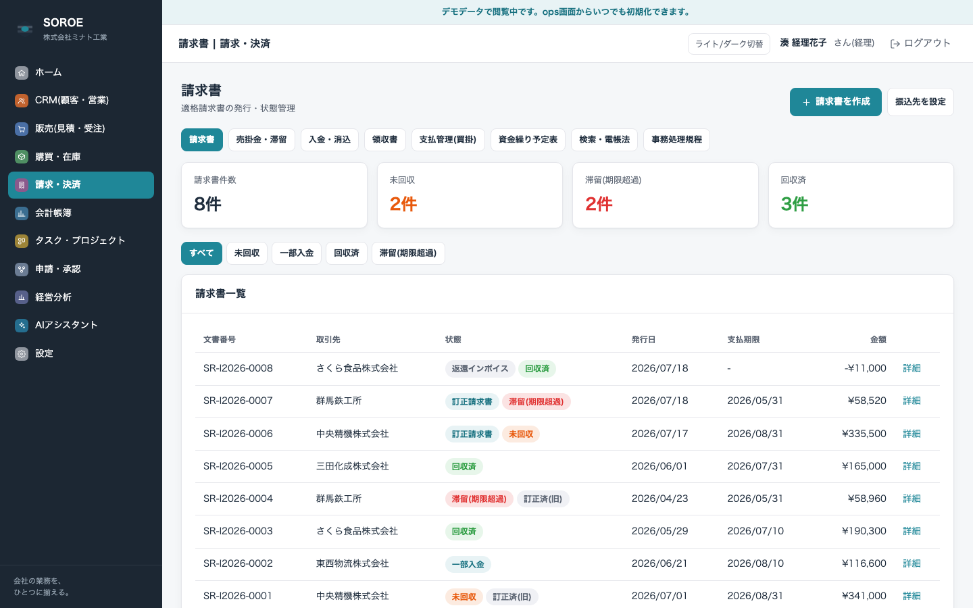Open the ホーム home icon in sidebar
Image resolution: width=973 pixels, height=608 pixels.
[22, 73]
